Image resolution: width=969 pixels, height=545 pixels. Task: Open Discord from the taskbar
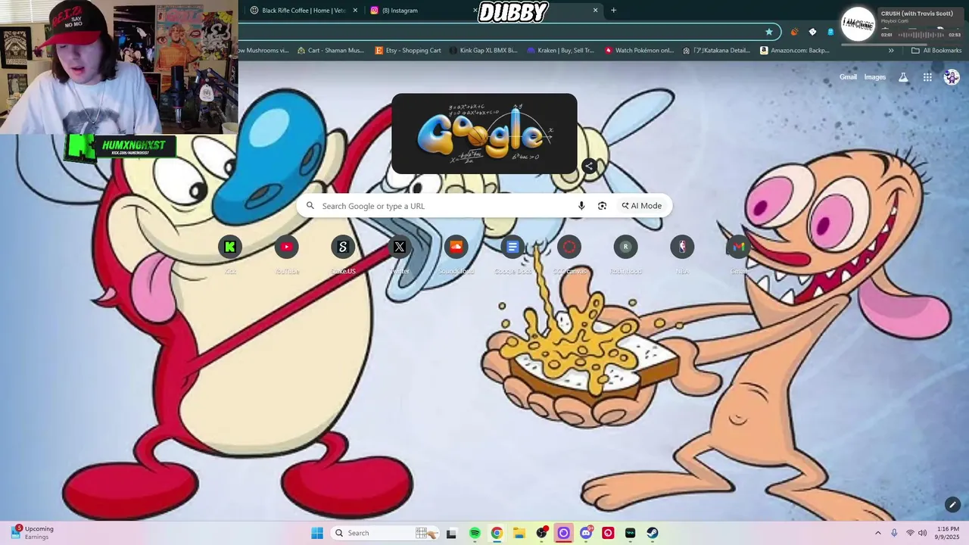coord(586,533)
